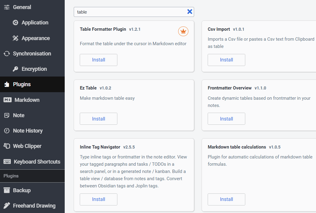Viewport: 316px width, 213px height.
Task: Click the General settings sliders icon
Action: coord(7,7)
